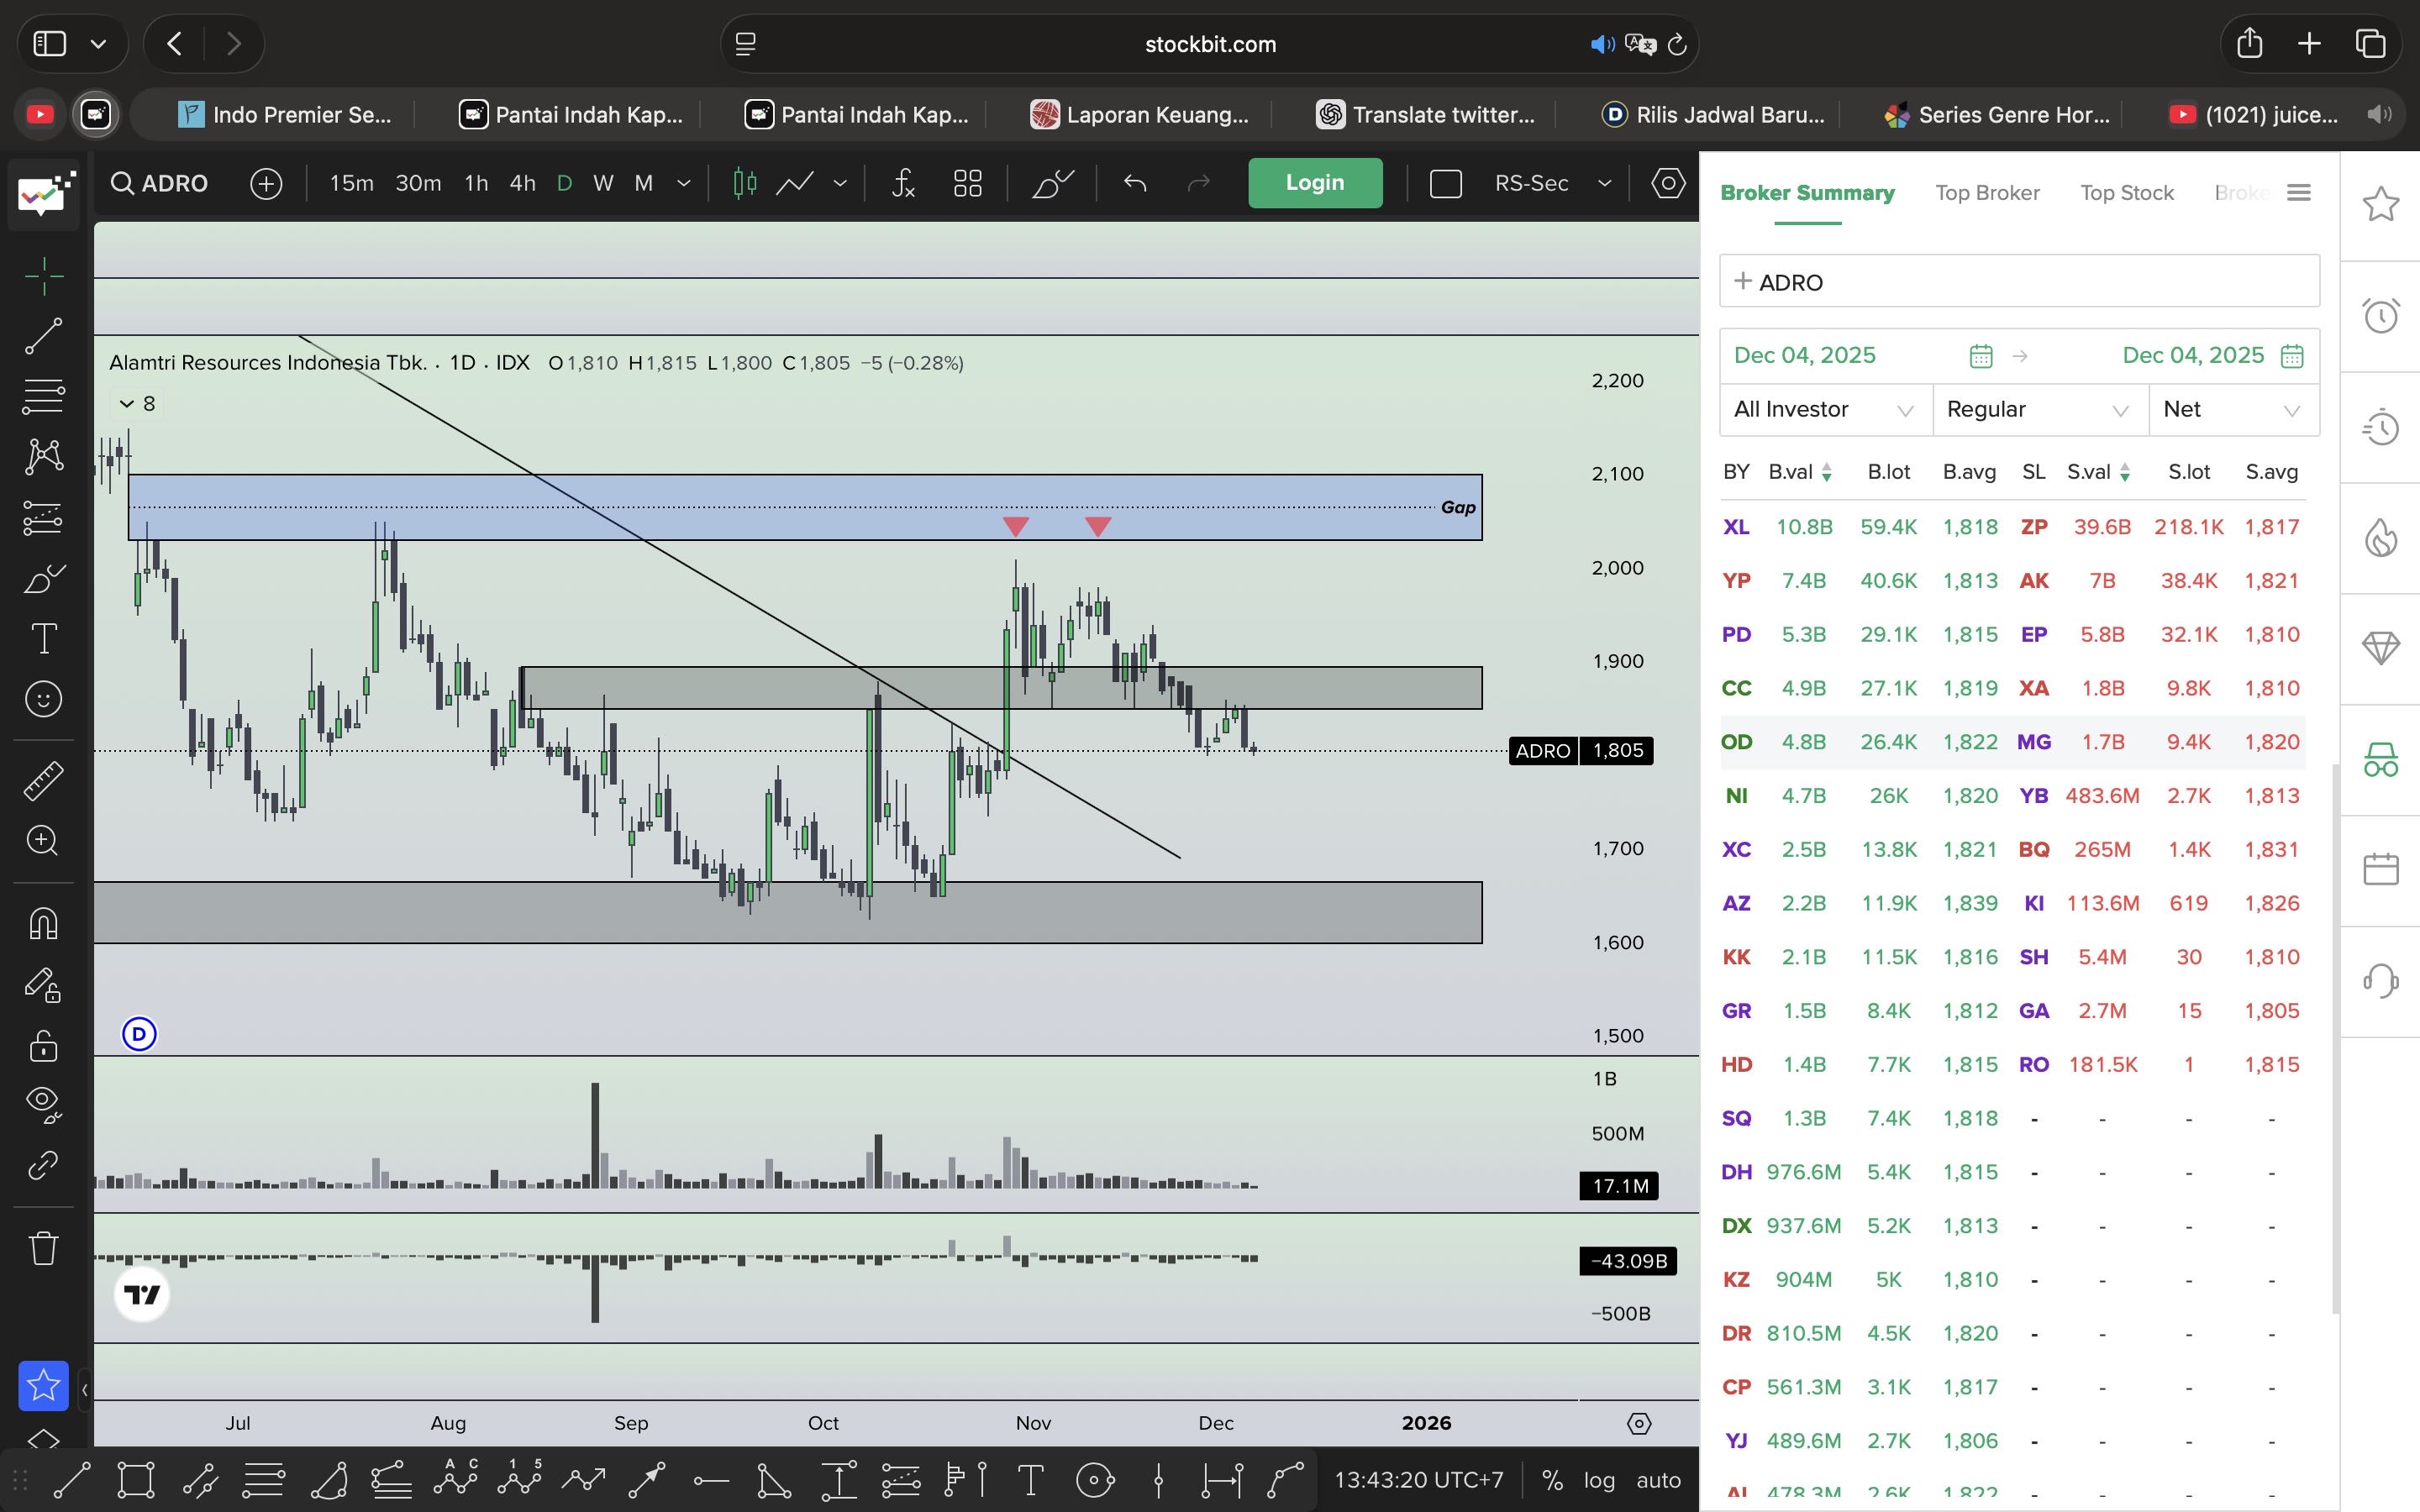Select the Text annotation tool
The image size is (2420, 1512).
[43, 638]
